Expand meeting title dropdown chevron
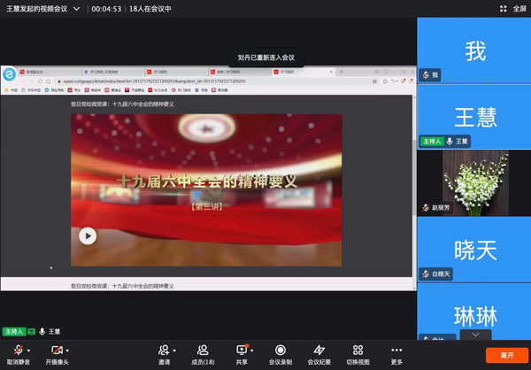This screenshot has width=531, height=370. pyautogui.click(x=77, y=8)
